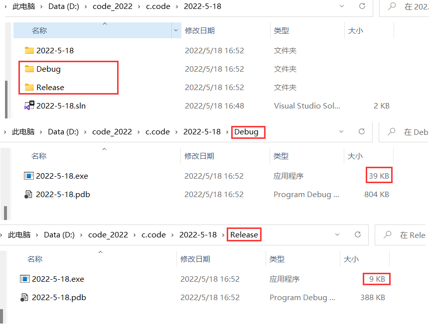
Task: Expand chevron before Release in address bar
Action: [223, 235]
